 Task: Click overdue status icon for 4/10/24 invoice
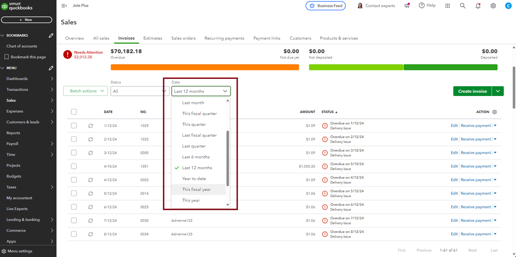click(x=325, y=166)
